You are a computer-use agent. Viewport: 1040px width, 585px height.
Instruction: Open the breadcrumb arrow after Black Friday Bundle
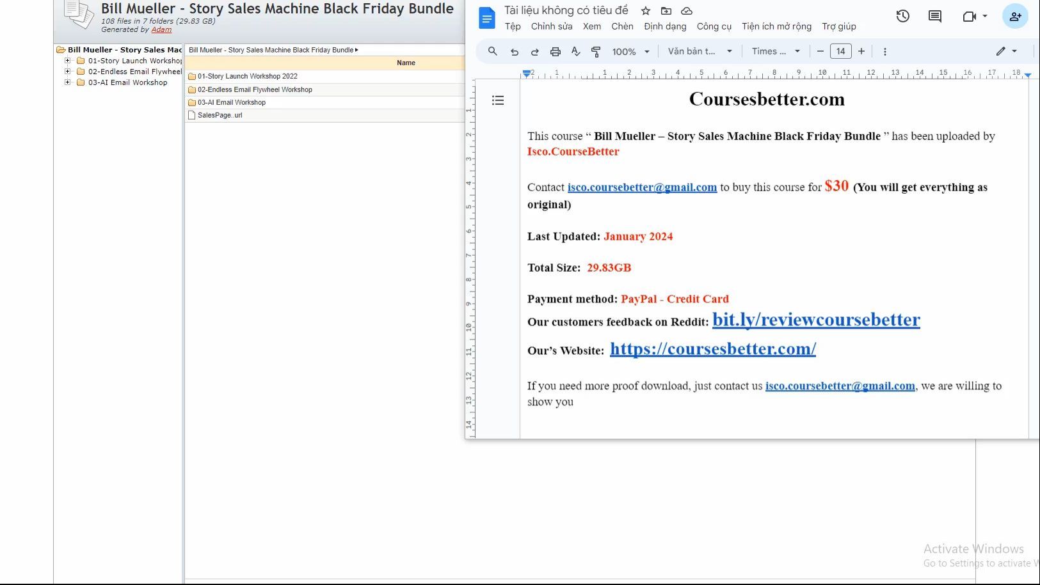[x=356, y=50]
